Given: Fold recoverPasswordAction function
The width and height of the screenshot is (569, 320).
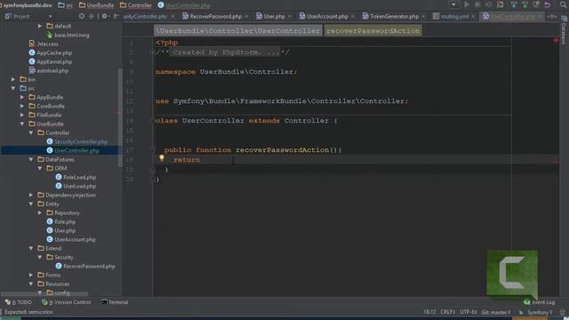Looking at the screenshot, I should (153, 150).
